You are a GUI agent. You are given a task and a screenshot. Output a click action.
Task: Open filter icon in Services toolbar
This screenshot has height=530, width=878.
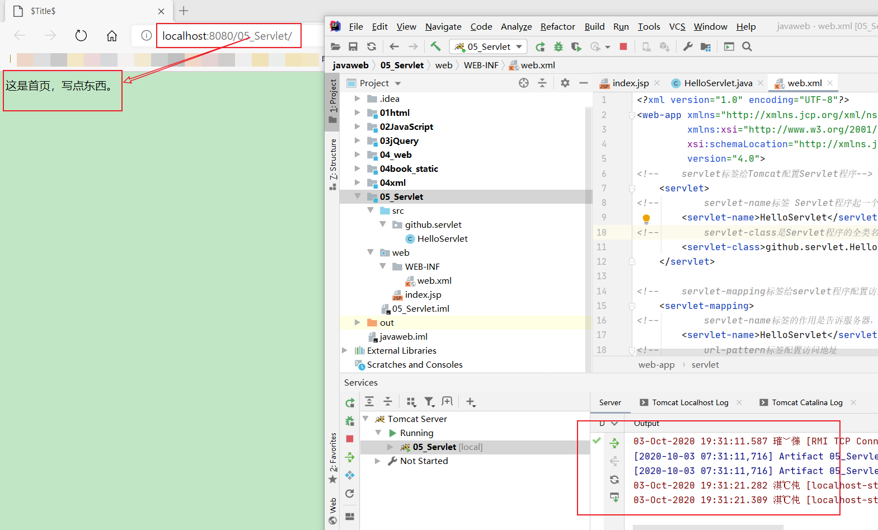coord(429,402)
